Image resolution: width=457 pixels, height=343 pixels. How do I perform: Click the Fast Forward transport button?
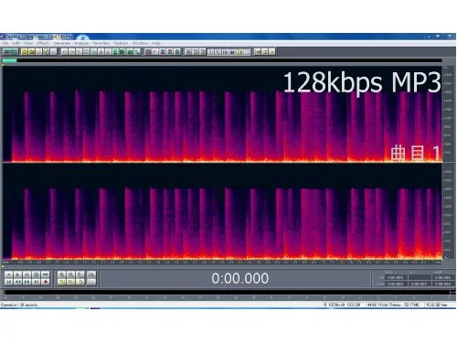pyautogui.click(x=27, y=282)
